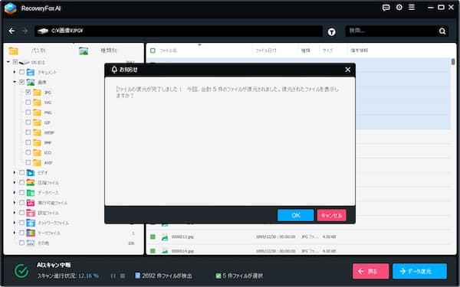The height and width of the screenshot is (287, 460).
Task: Open the filter funnel icon
Action: click(331, 31)
